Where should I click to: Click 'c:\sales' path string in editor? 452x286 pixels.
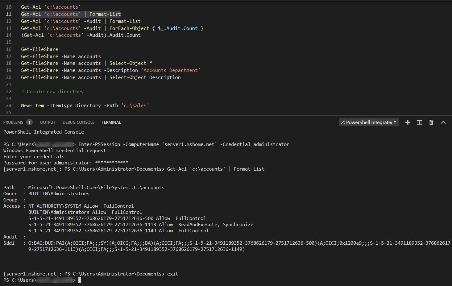point(135,106)
